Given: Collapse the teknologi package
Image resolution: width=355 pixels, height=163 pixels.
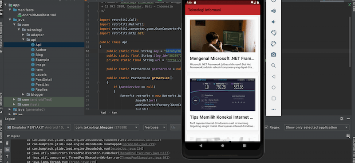Looking at the screenshot, I should tap(19, 30).
